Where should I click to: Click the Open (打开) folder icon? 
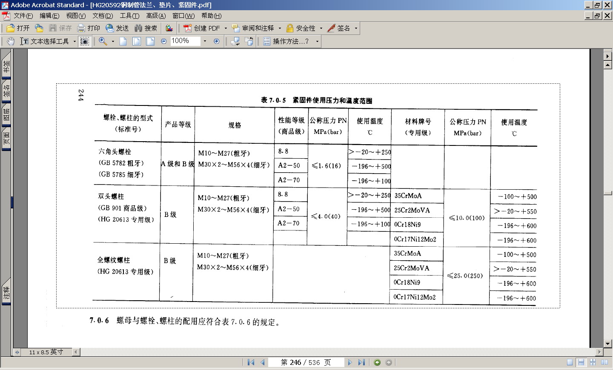coord(18,28)
